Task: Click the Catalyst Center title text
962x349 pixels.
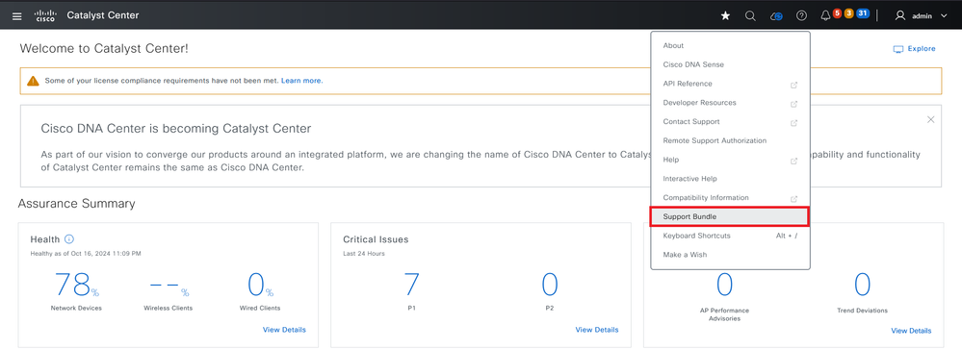Action: (103, 15)
